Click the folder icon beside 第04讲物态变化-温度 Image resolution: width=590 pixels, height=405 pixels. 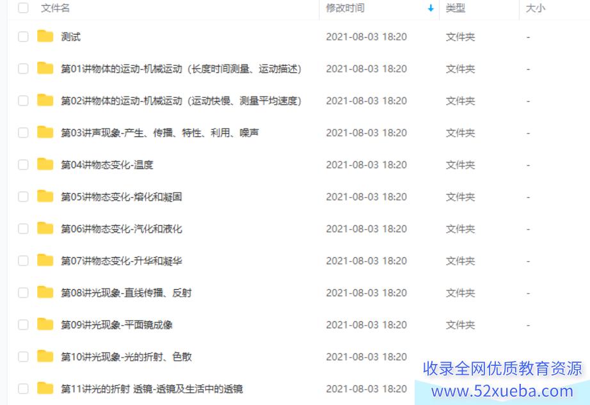click(45, 164)
